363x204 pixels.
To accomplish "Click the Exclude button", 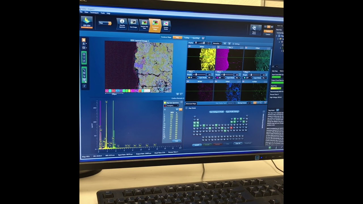I will [x=218, y=144].
